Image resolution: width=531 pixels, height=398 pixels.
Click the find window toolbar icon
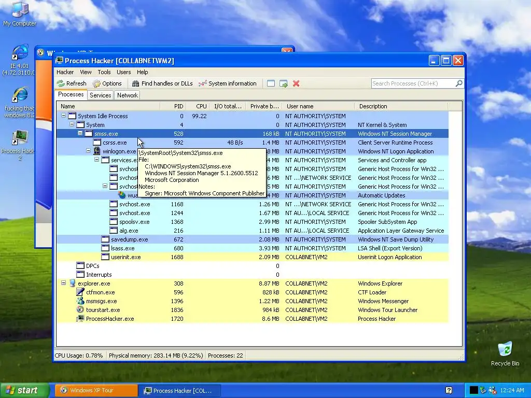(x=271, y=83)
